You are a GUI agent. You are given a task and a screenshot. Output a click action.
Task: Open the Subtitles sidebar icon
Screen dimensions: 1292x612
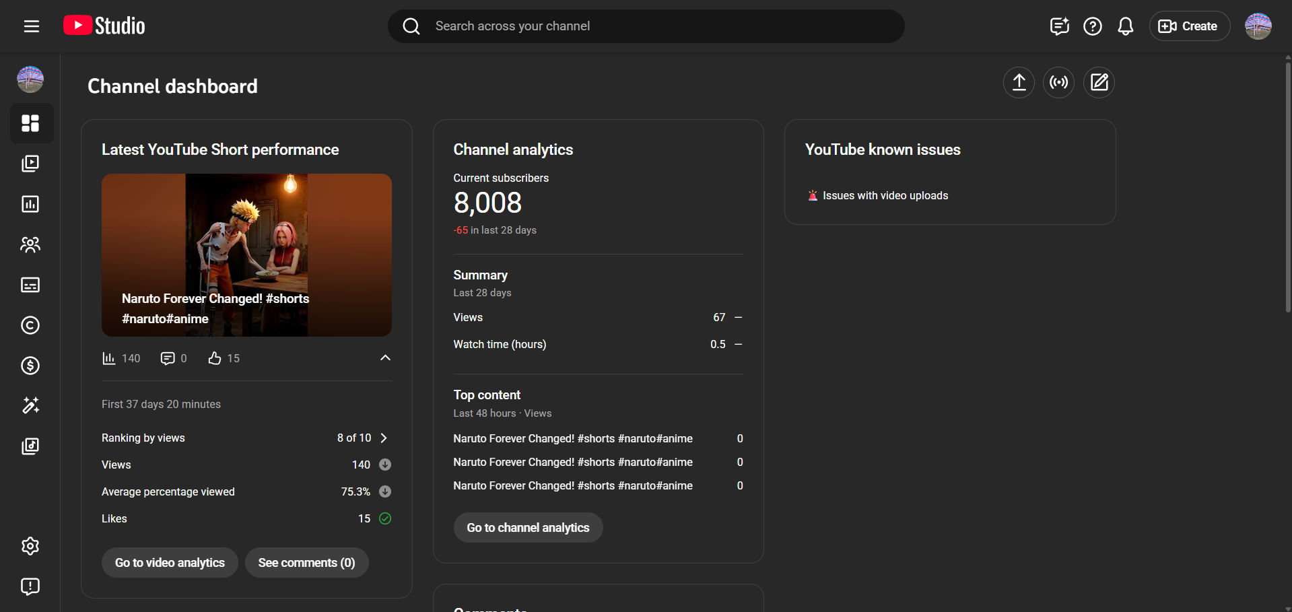point(30,285)
